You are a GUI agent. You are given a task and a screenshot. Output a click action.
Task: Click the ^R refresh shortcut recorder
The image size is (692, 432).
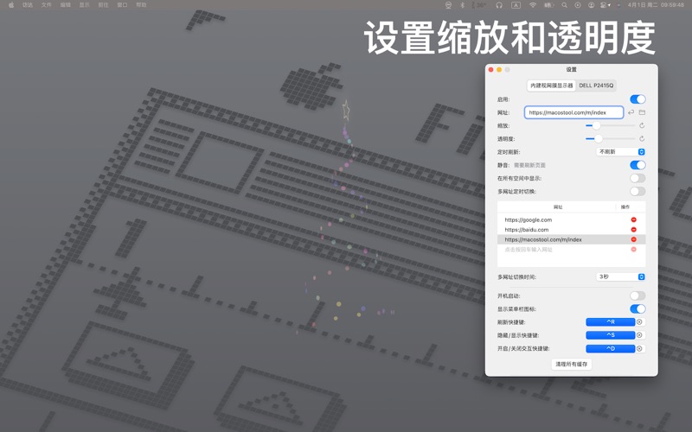coord(610,321)
